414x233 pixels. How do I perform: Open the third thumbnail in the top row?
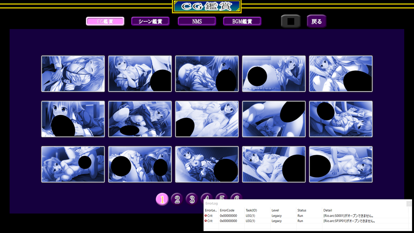(207, 74)
